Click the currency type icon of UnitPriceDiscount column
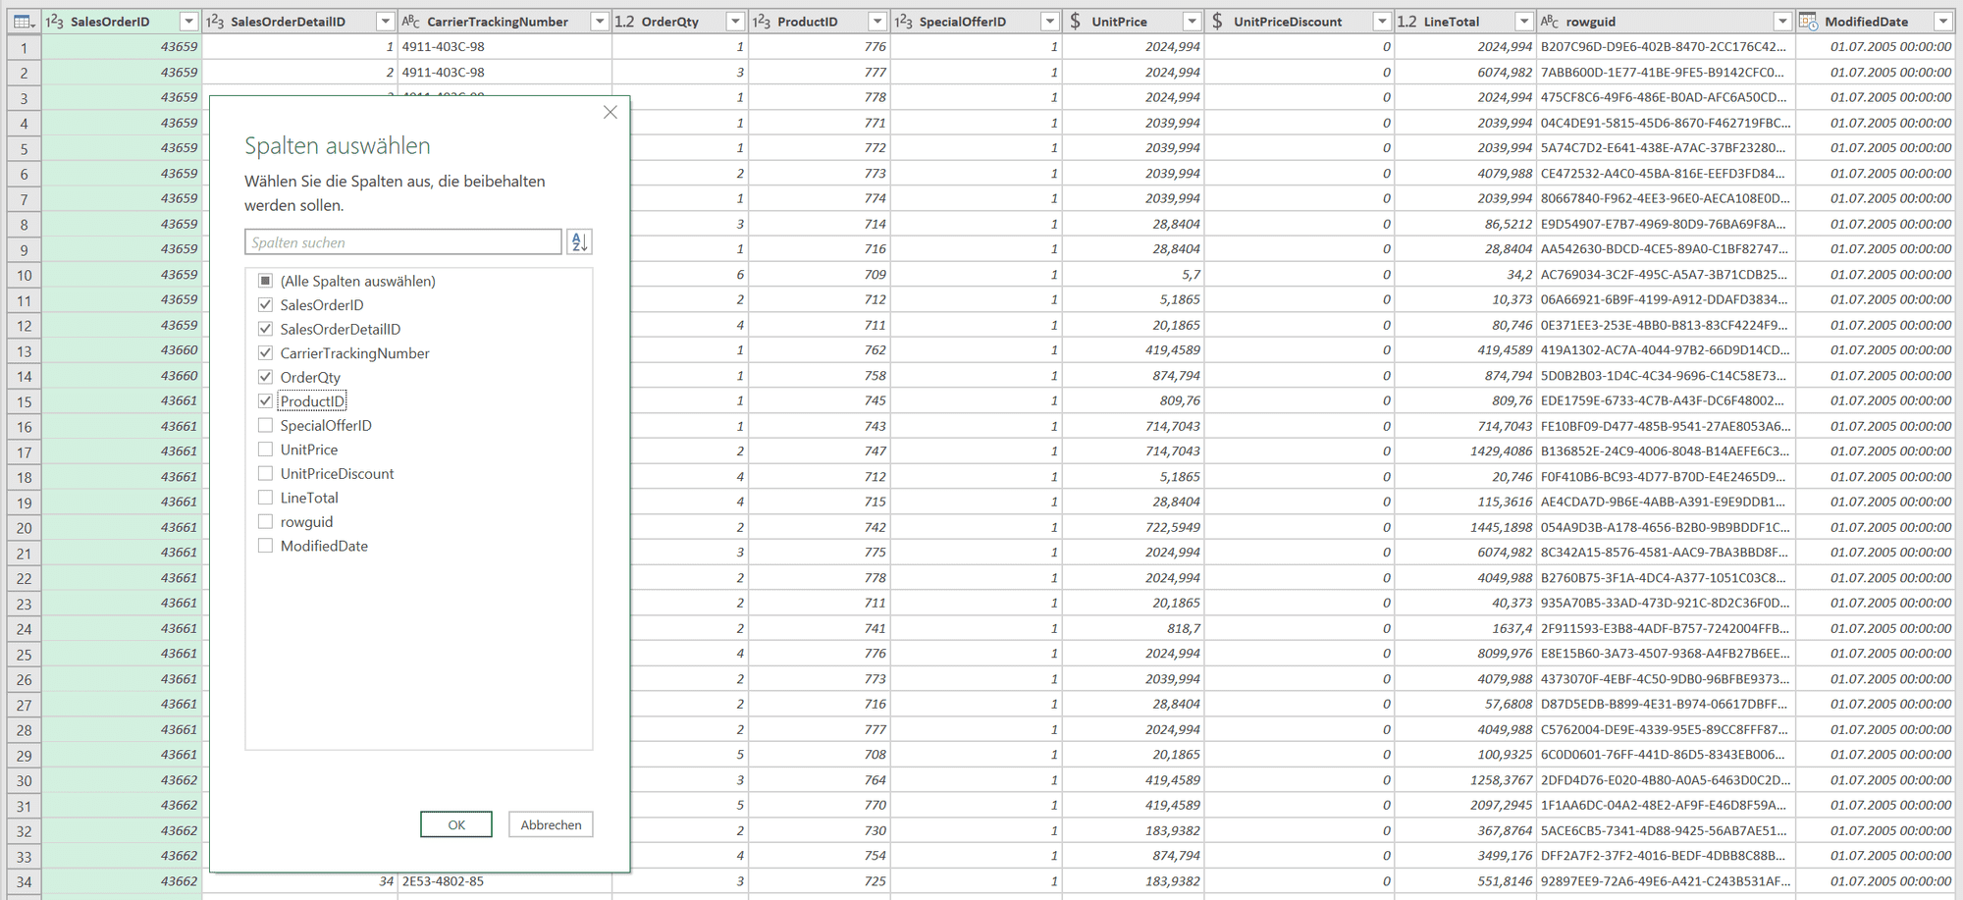This screenshot has width=1963, height=900. click(1217, 22)
